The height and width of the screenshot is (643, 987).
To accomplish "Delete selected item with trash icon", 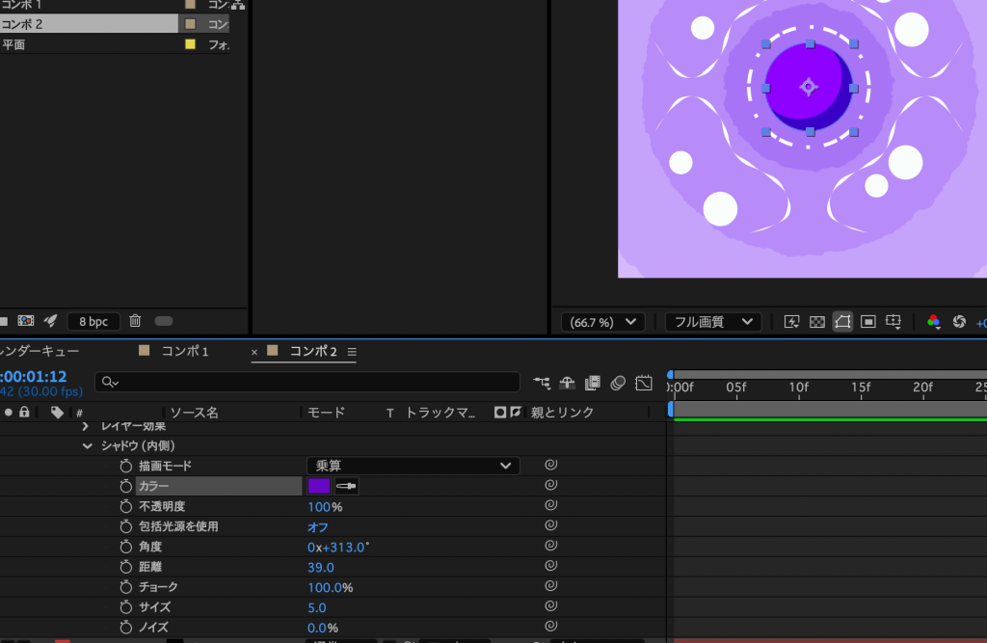I will click(135, 321).
